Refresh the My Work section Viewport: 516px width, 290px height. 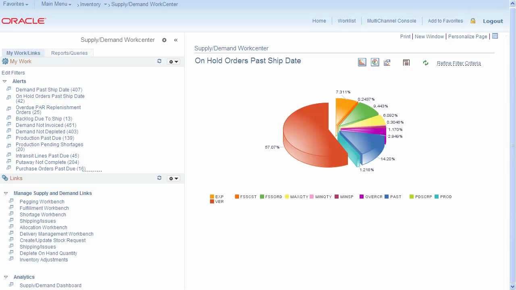click(x=159, y=61)
